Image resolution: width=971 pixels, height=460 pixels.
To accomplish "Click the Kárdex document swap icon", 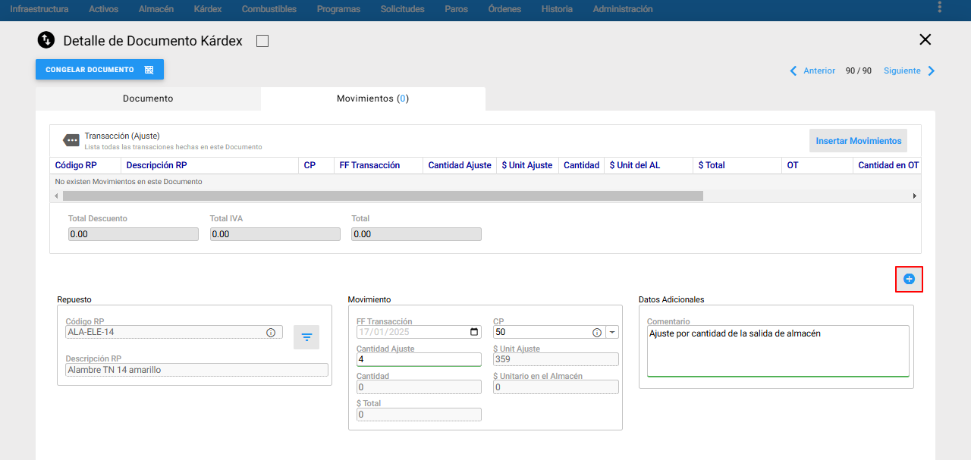I will (46, 41).
